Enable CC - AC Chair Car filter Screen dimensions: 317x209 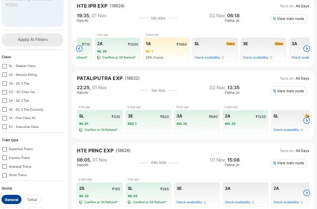(x=5, y=92)
